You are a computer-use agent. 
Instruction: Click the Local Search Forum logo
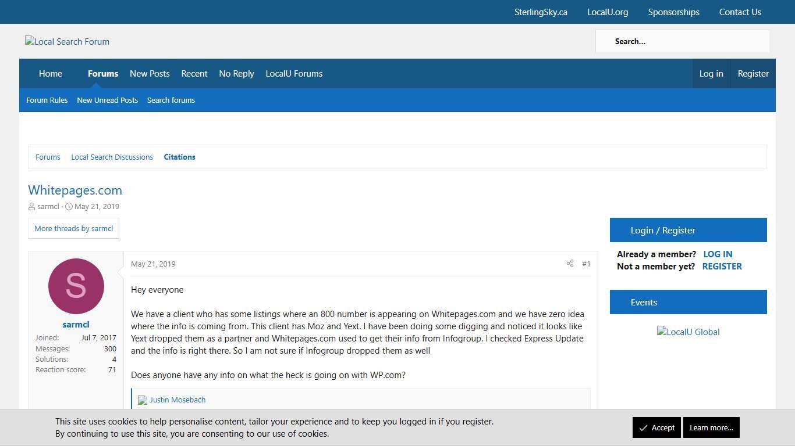67,41
